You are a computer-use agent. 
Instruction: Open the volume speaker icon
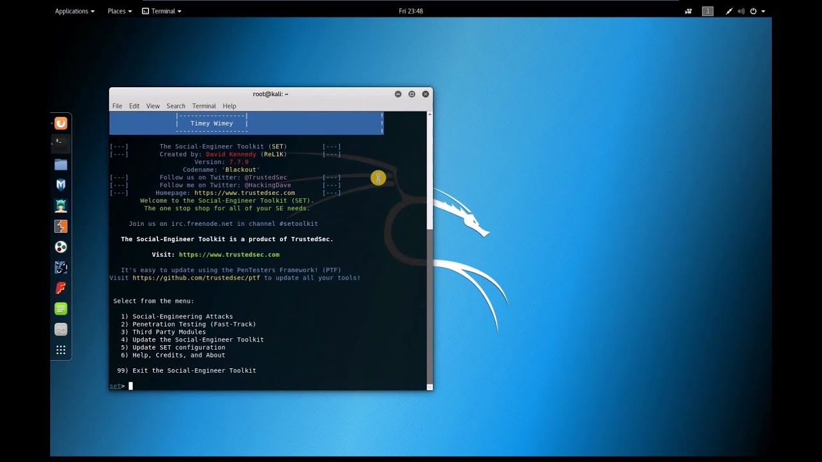(x=741, y=11)
